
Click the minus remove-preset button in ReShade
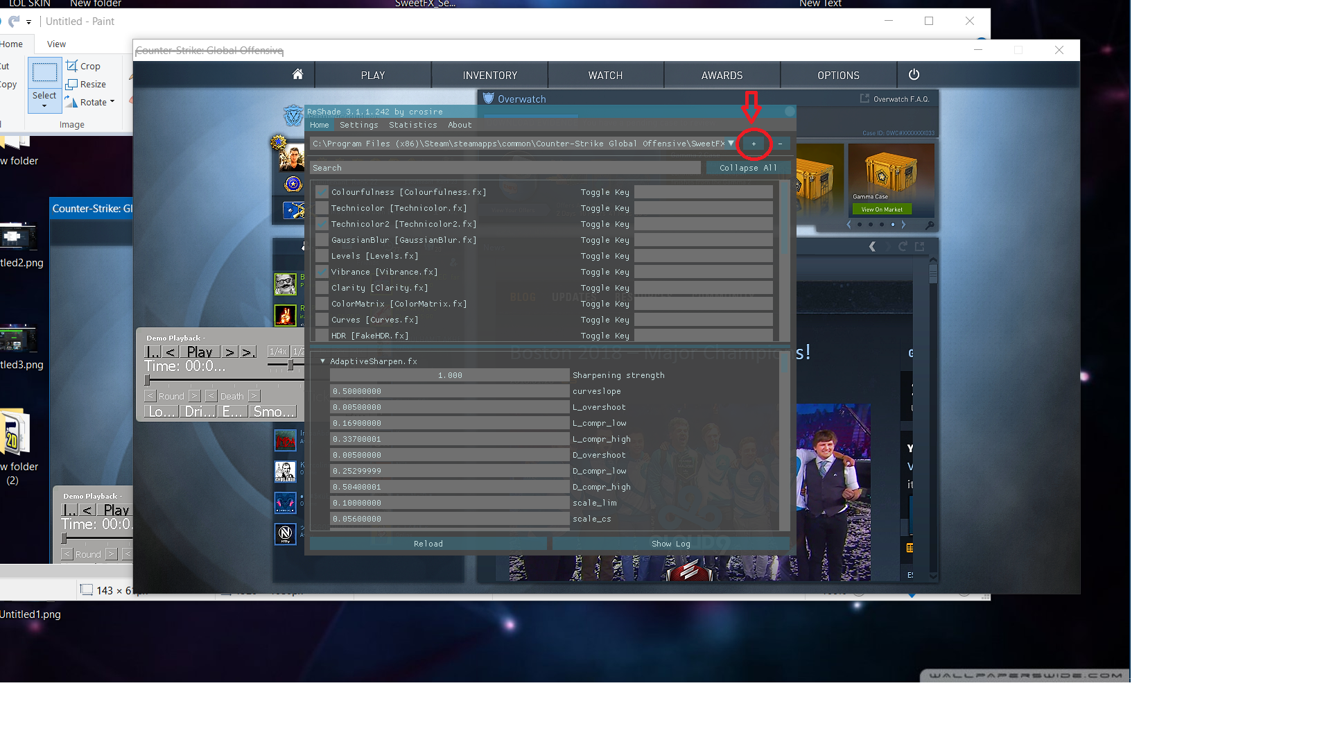point(780,144)
